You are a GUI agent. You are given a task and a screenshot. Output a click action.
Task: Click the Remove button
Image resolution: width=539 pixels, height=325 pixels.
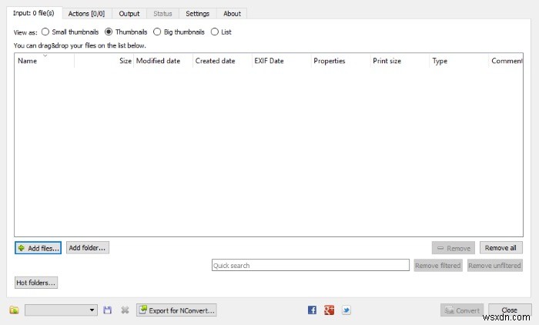pyautogui.click(x=454, y=248)
